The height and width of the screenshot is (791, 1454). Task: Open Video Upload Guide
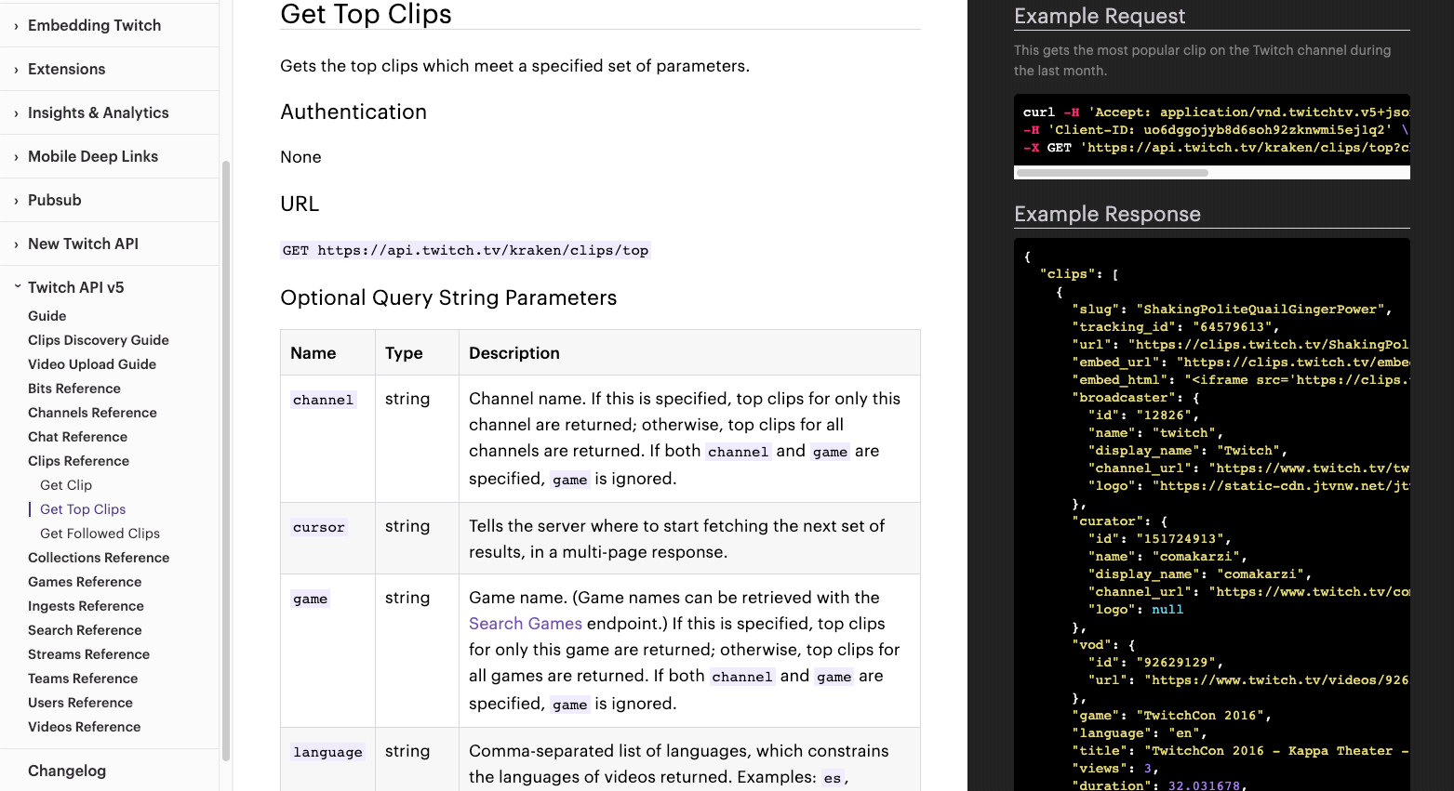pos(92,364)
